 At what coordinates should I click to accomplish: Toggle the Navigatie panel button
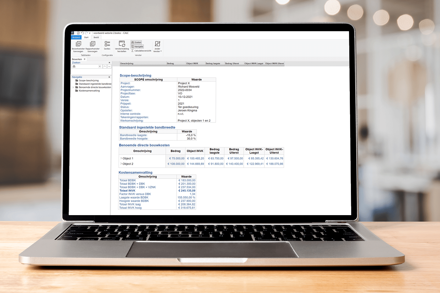137,47
